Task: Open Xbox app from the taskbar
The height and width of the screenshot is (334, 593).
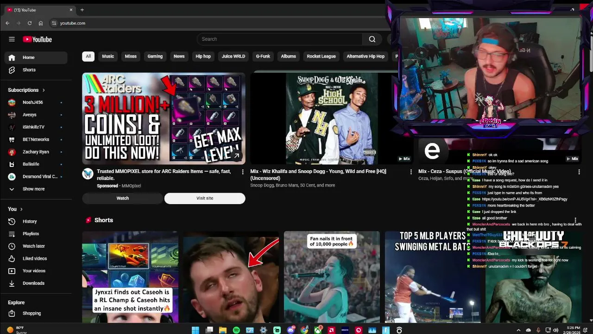Action: click(x=318, y=330)
